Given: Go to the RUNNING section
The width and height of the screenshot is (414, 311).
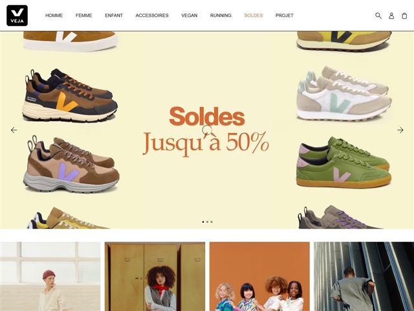Looking at the screenshot, I should (221, 16).
